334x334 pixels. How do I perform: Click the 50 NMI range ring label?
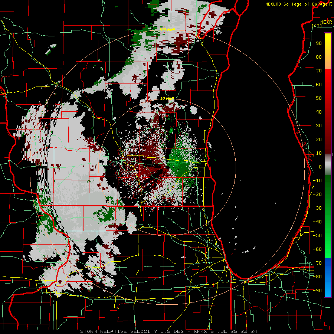pyautogui.click(x=167, y=98)
